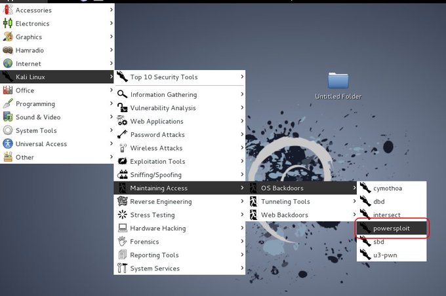Expand the Password Attacks submenu arrow
Screen dimensions: 446x296
[242, 134]
